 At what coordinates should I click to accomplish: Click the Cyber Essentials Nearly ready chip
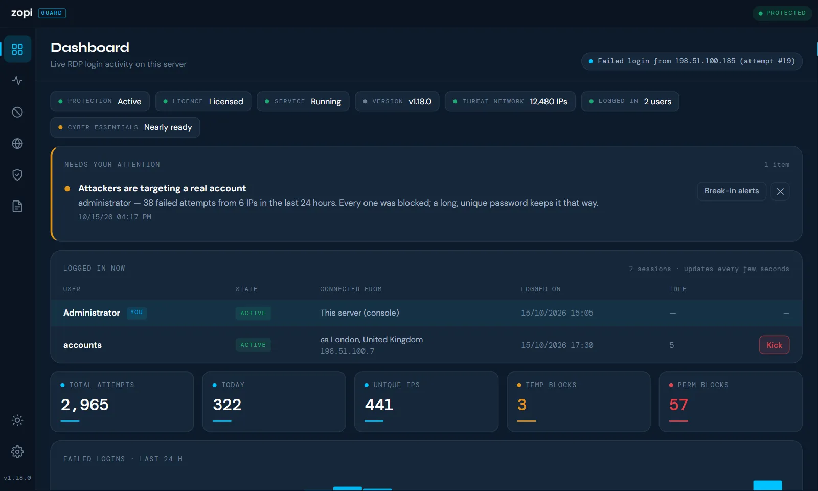coord(125,127)
